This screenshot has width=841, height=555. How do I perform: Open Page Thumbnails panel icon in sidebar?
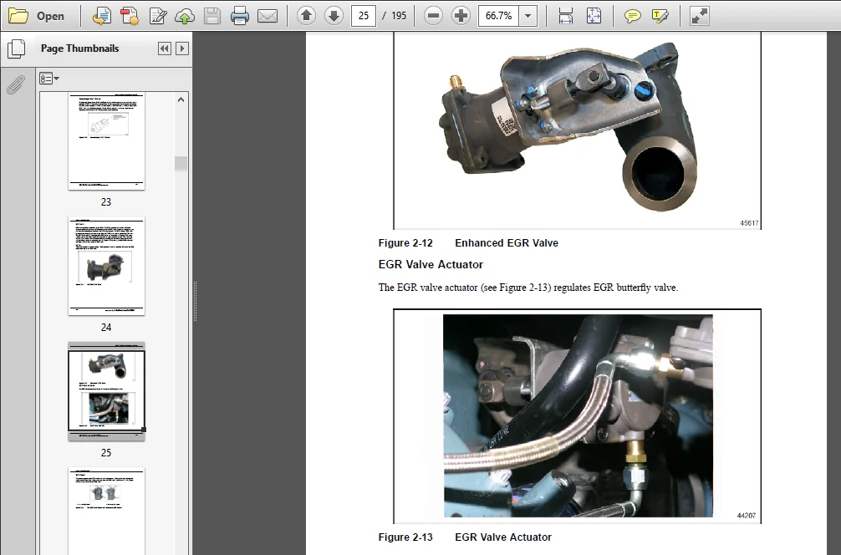click(x=16, y=48)
